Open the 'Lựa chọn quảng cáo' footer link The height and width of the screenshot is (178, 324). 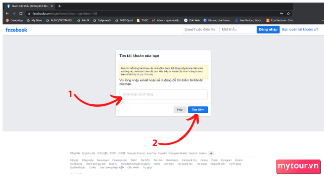point(112,168)
